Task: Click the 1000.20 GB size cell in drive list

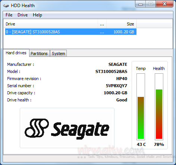Action: (x=124, y=32)
